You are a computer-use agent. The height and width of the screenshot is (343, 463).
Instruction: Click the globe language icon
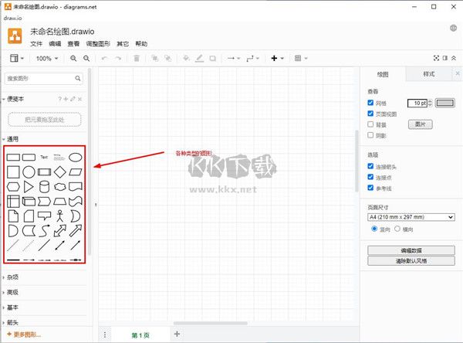point(453,28)
